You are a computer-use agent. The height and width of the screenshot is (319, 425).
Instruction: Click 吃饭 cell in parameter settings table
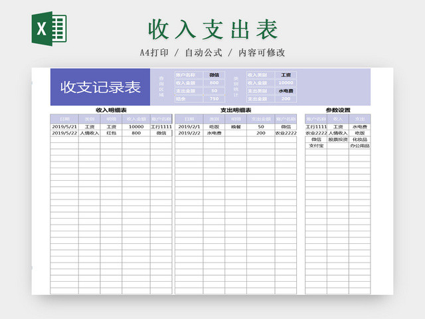(x=360, y=133)
